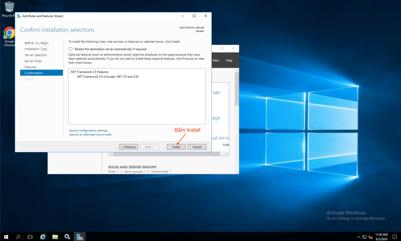Enable restart destination server automatically checkbox
Screen dimensions: 401x241
point(71,49)
